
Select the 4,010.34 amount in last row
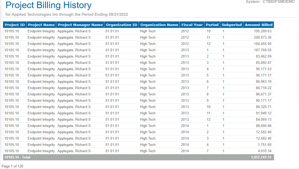(264, 151)
